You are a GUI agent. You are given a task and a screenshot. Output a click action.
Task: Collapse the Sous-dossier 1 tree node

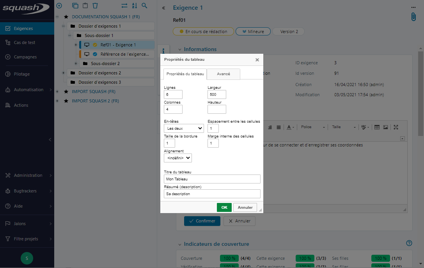[70, 35]
